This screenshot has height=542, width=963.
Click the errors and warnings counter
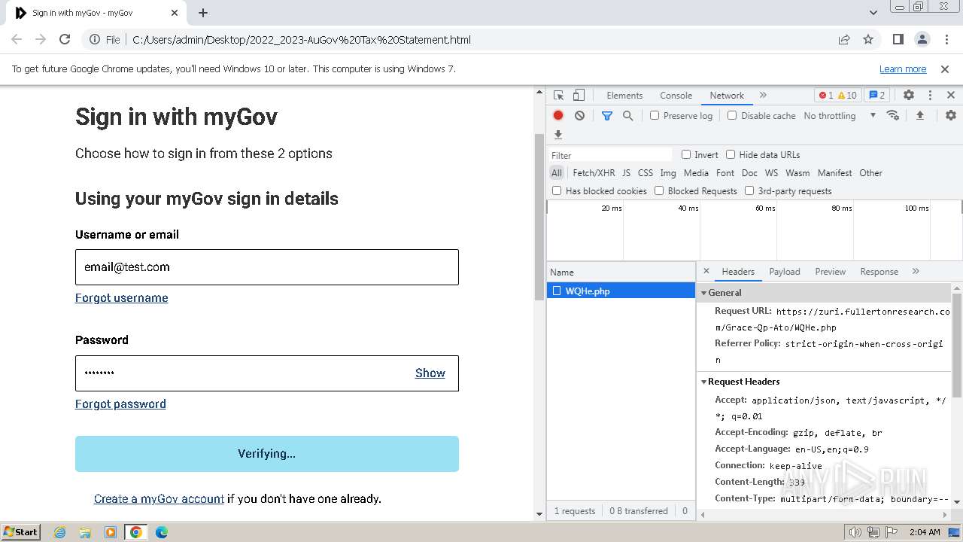tap(837, 95)
